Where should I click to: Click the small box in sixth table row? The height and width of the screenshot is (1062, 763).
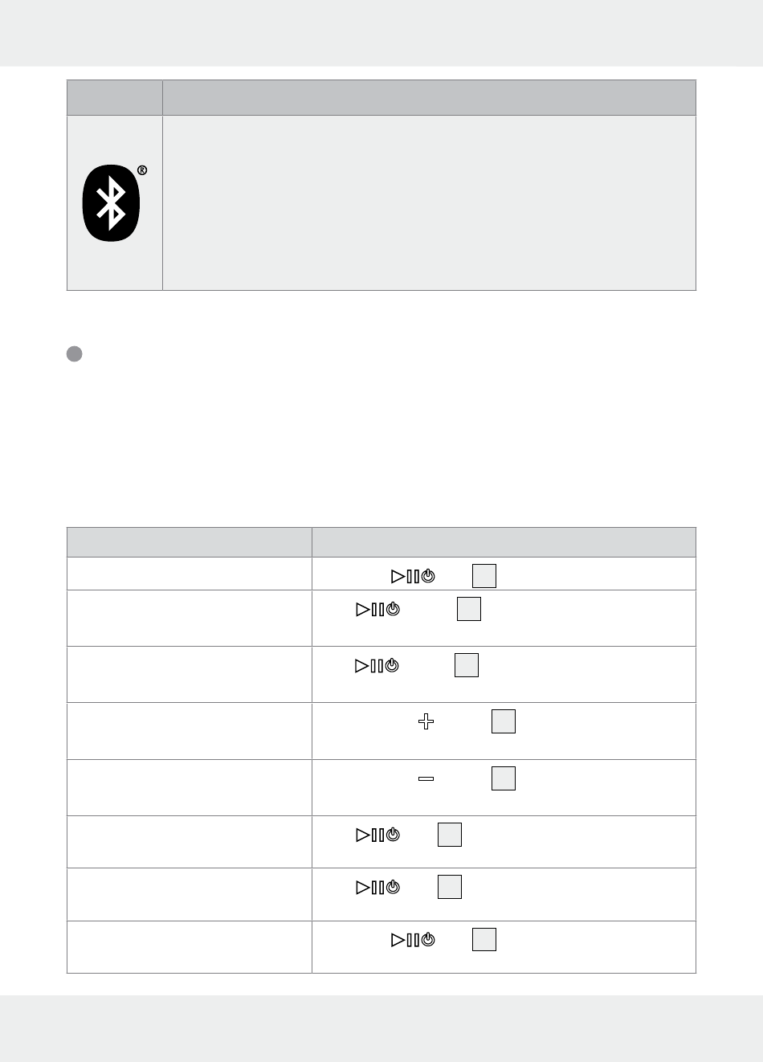click(450, 835)
